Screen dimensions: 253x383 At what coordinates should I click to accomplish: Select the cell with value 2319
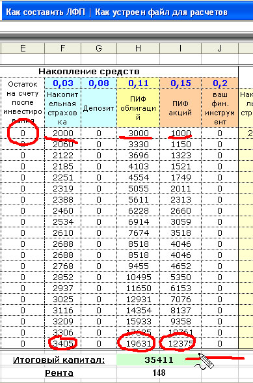click(62, 189)
